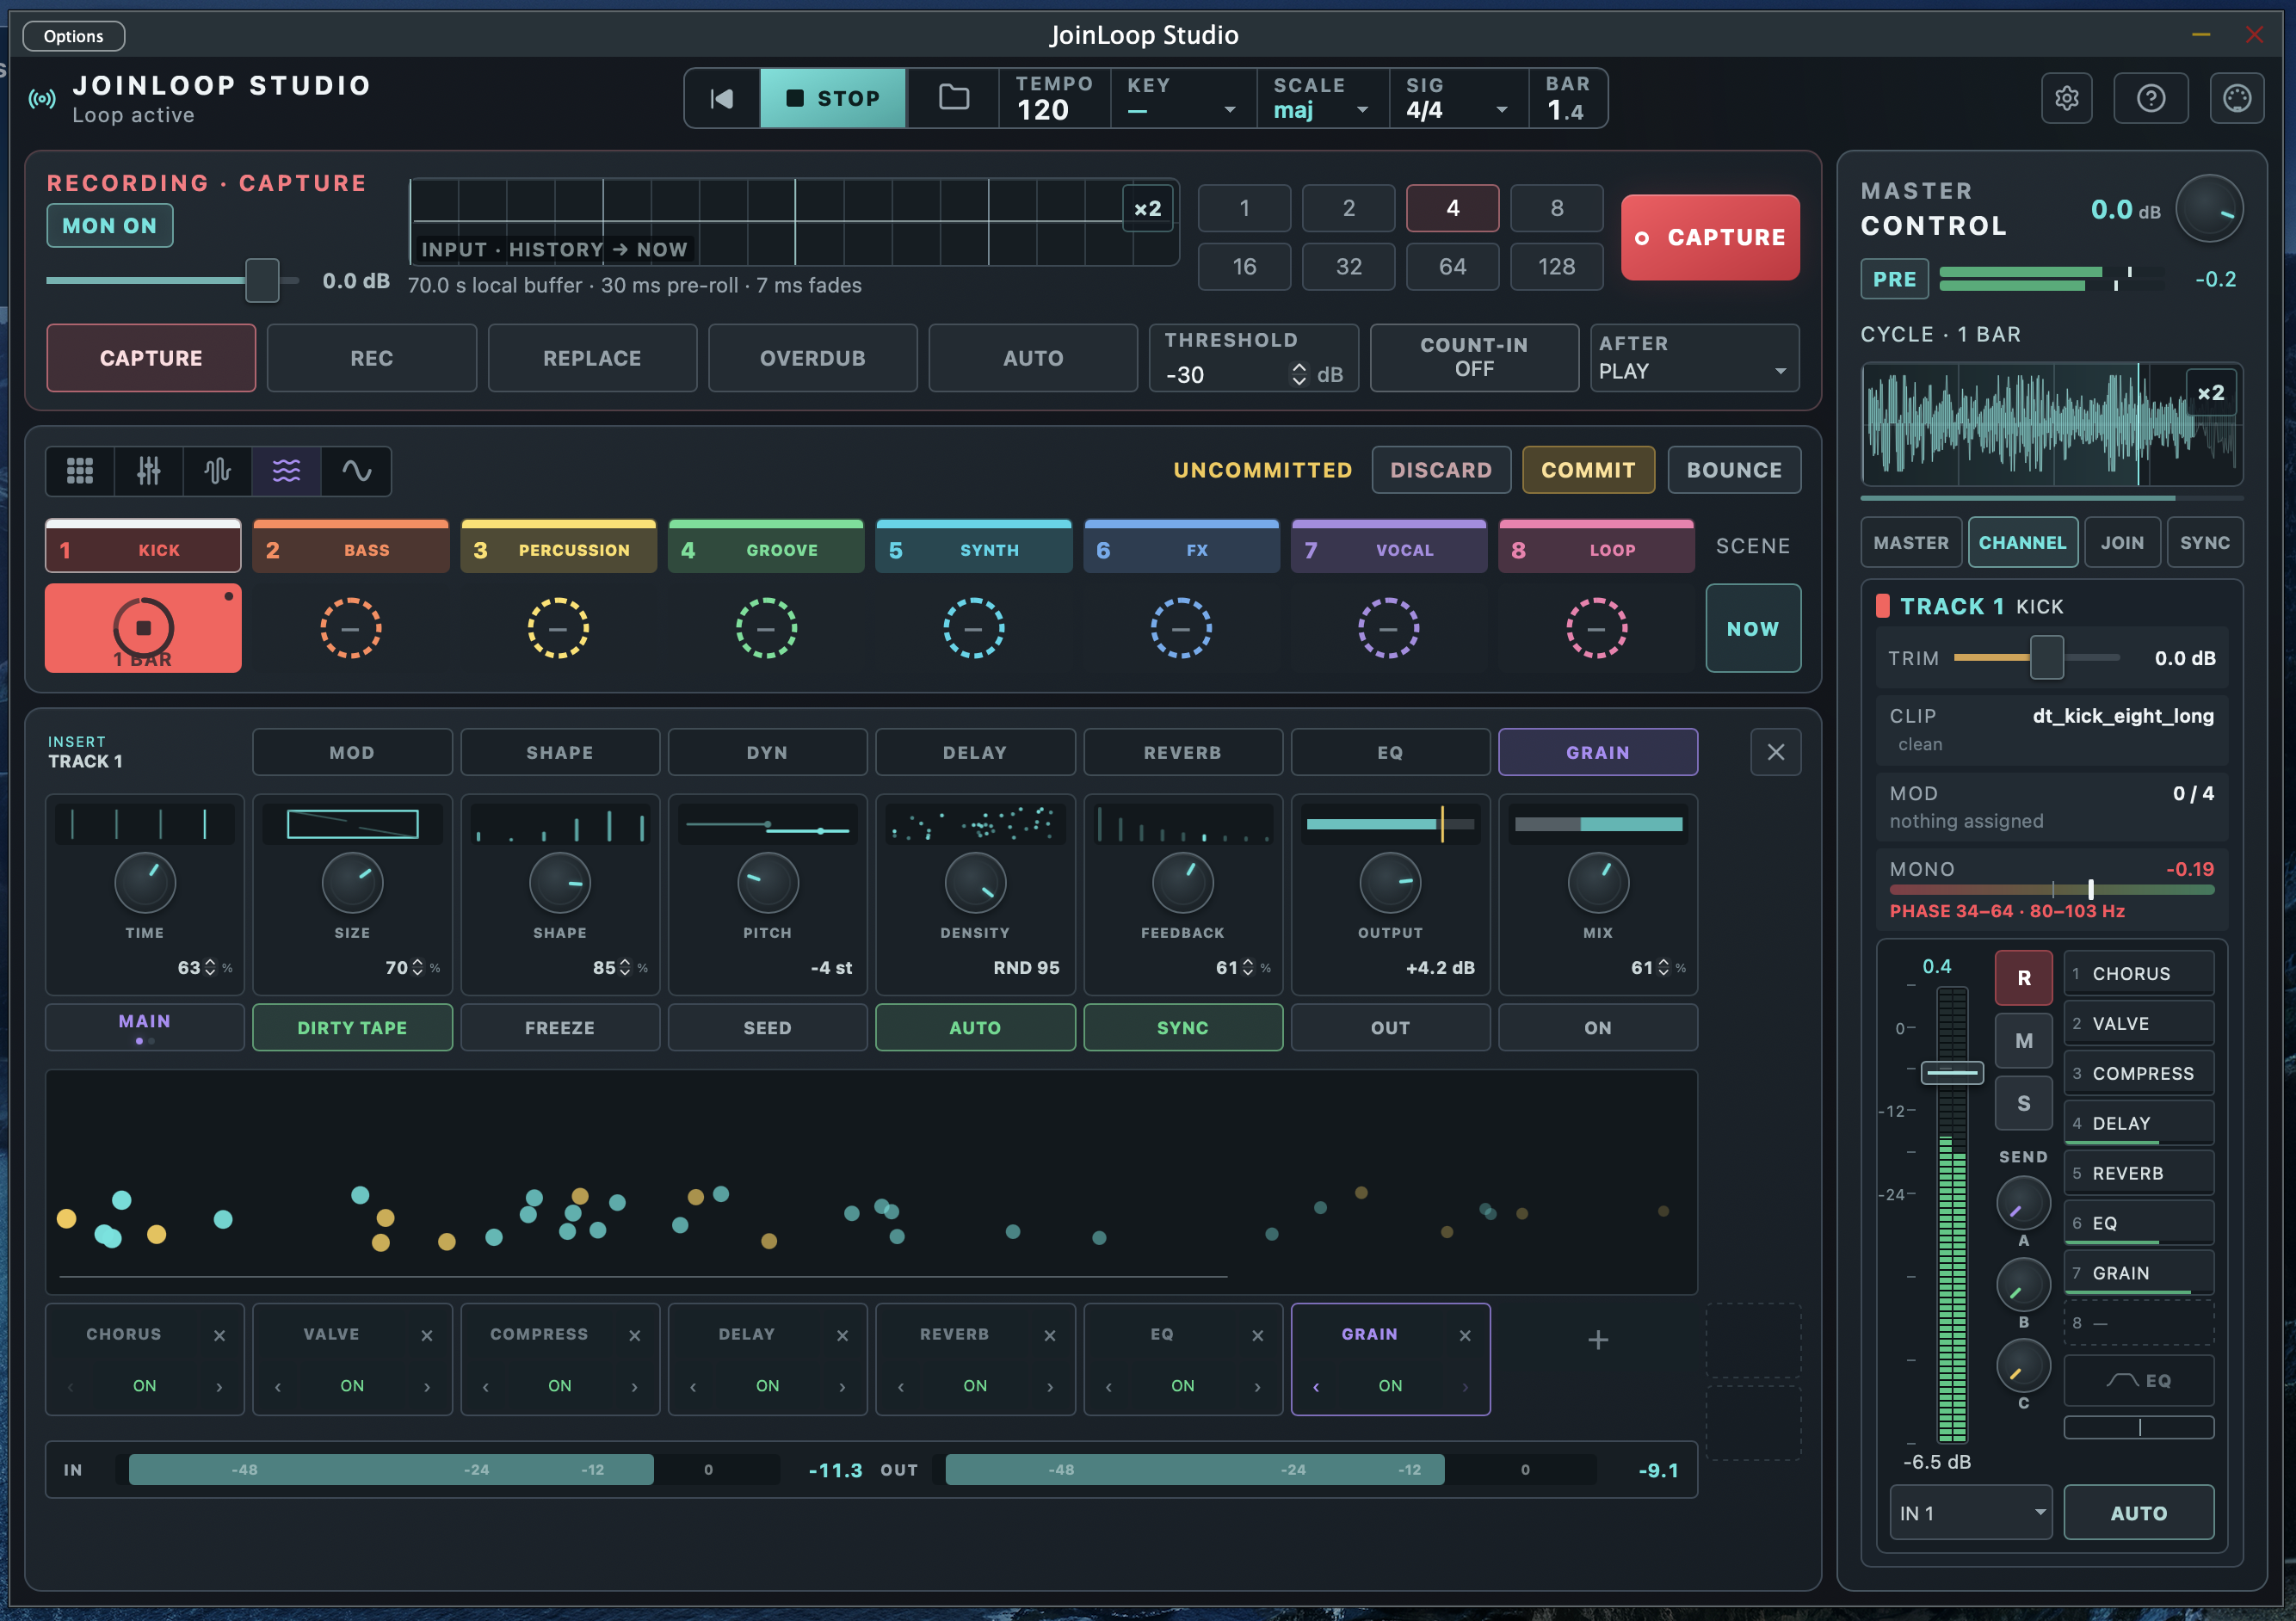Open the KEY dropdown
Viewport: 2296px width, 1621px height.
[1182, 98]
